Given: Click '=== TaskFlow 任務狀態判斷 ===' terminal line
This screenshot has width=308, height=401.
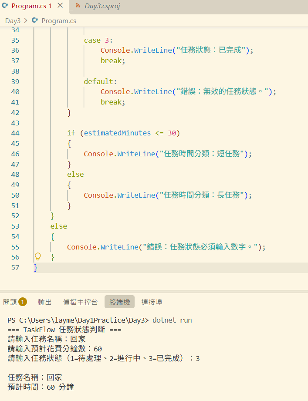Looking at the screenshot, I should 64,330.
